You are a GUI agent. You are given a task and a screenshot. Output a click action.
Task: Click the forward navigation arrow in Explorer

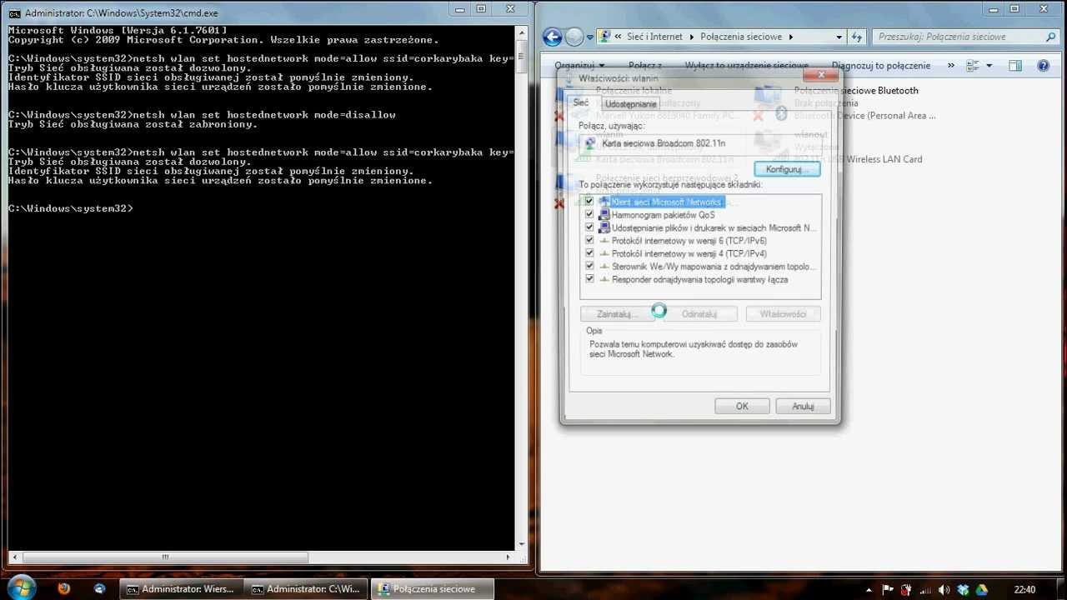pyautogui.click(x=574, y=37)
